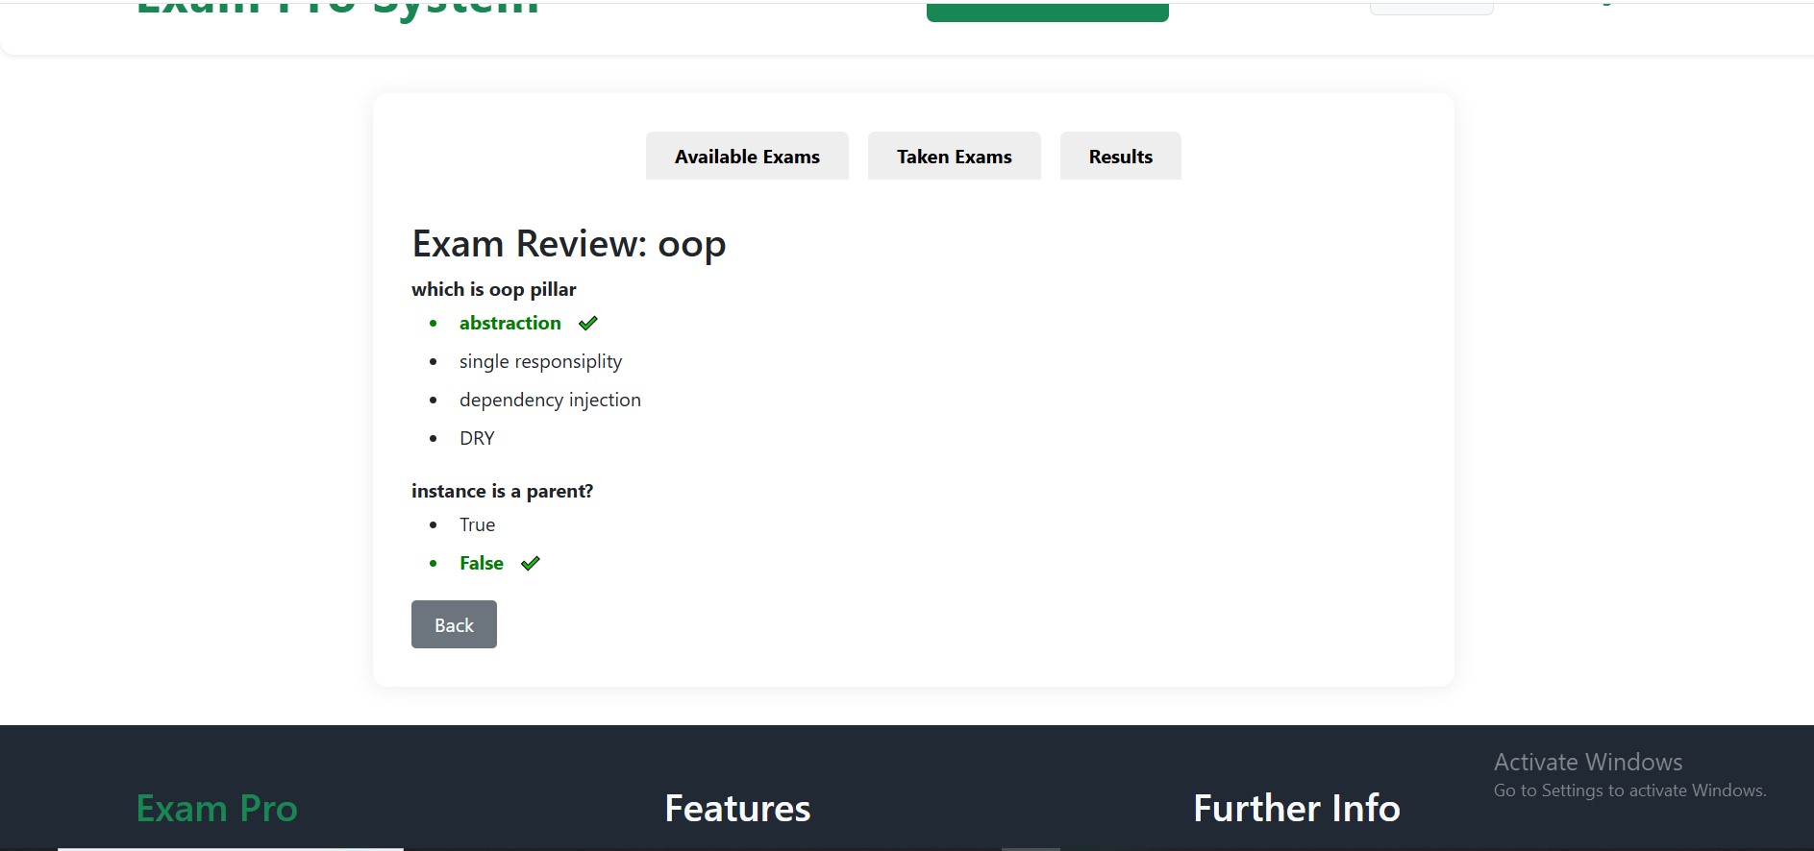Click the Exam Pro System header logo
Viewport: 1814px width, 851px height.
pos(337,9)
